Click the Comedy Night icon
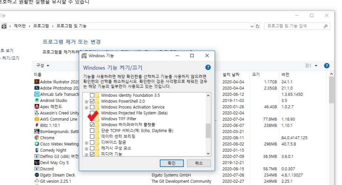The height and width of the screenshot is (185, 342). click(37, 150)
